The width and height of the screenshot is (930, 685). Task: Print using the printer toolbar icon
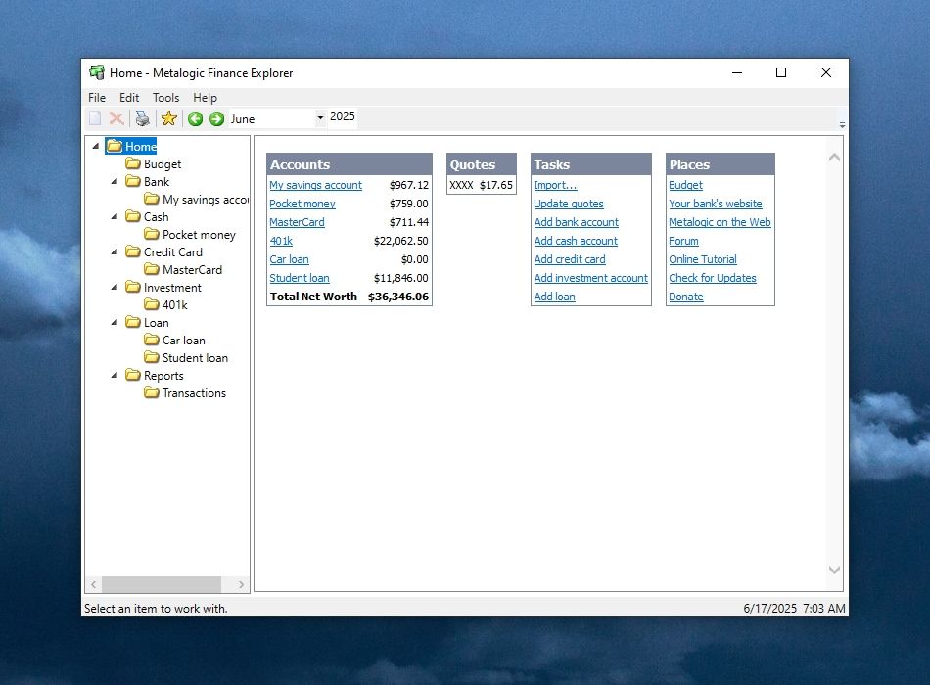(x=142, y=118)
